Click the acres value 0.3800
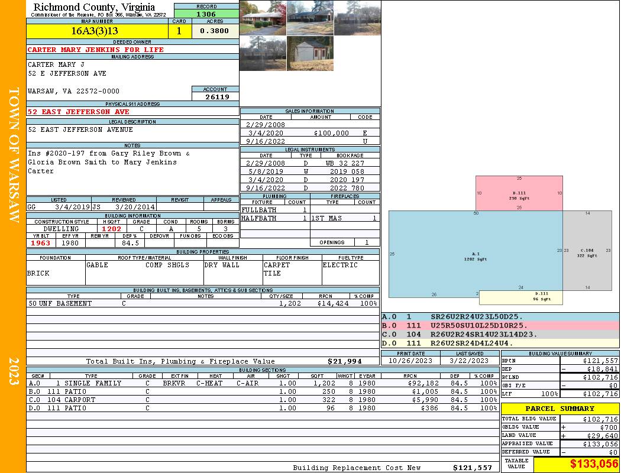The image size is (621, 473). tap(215, 31)
